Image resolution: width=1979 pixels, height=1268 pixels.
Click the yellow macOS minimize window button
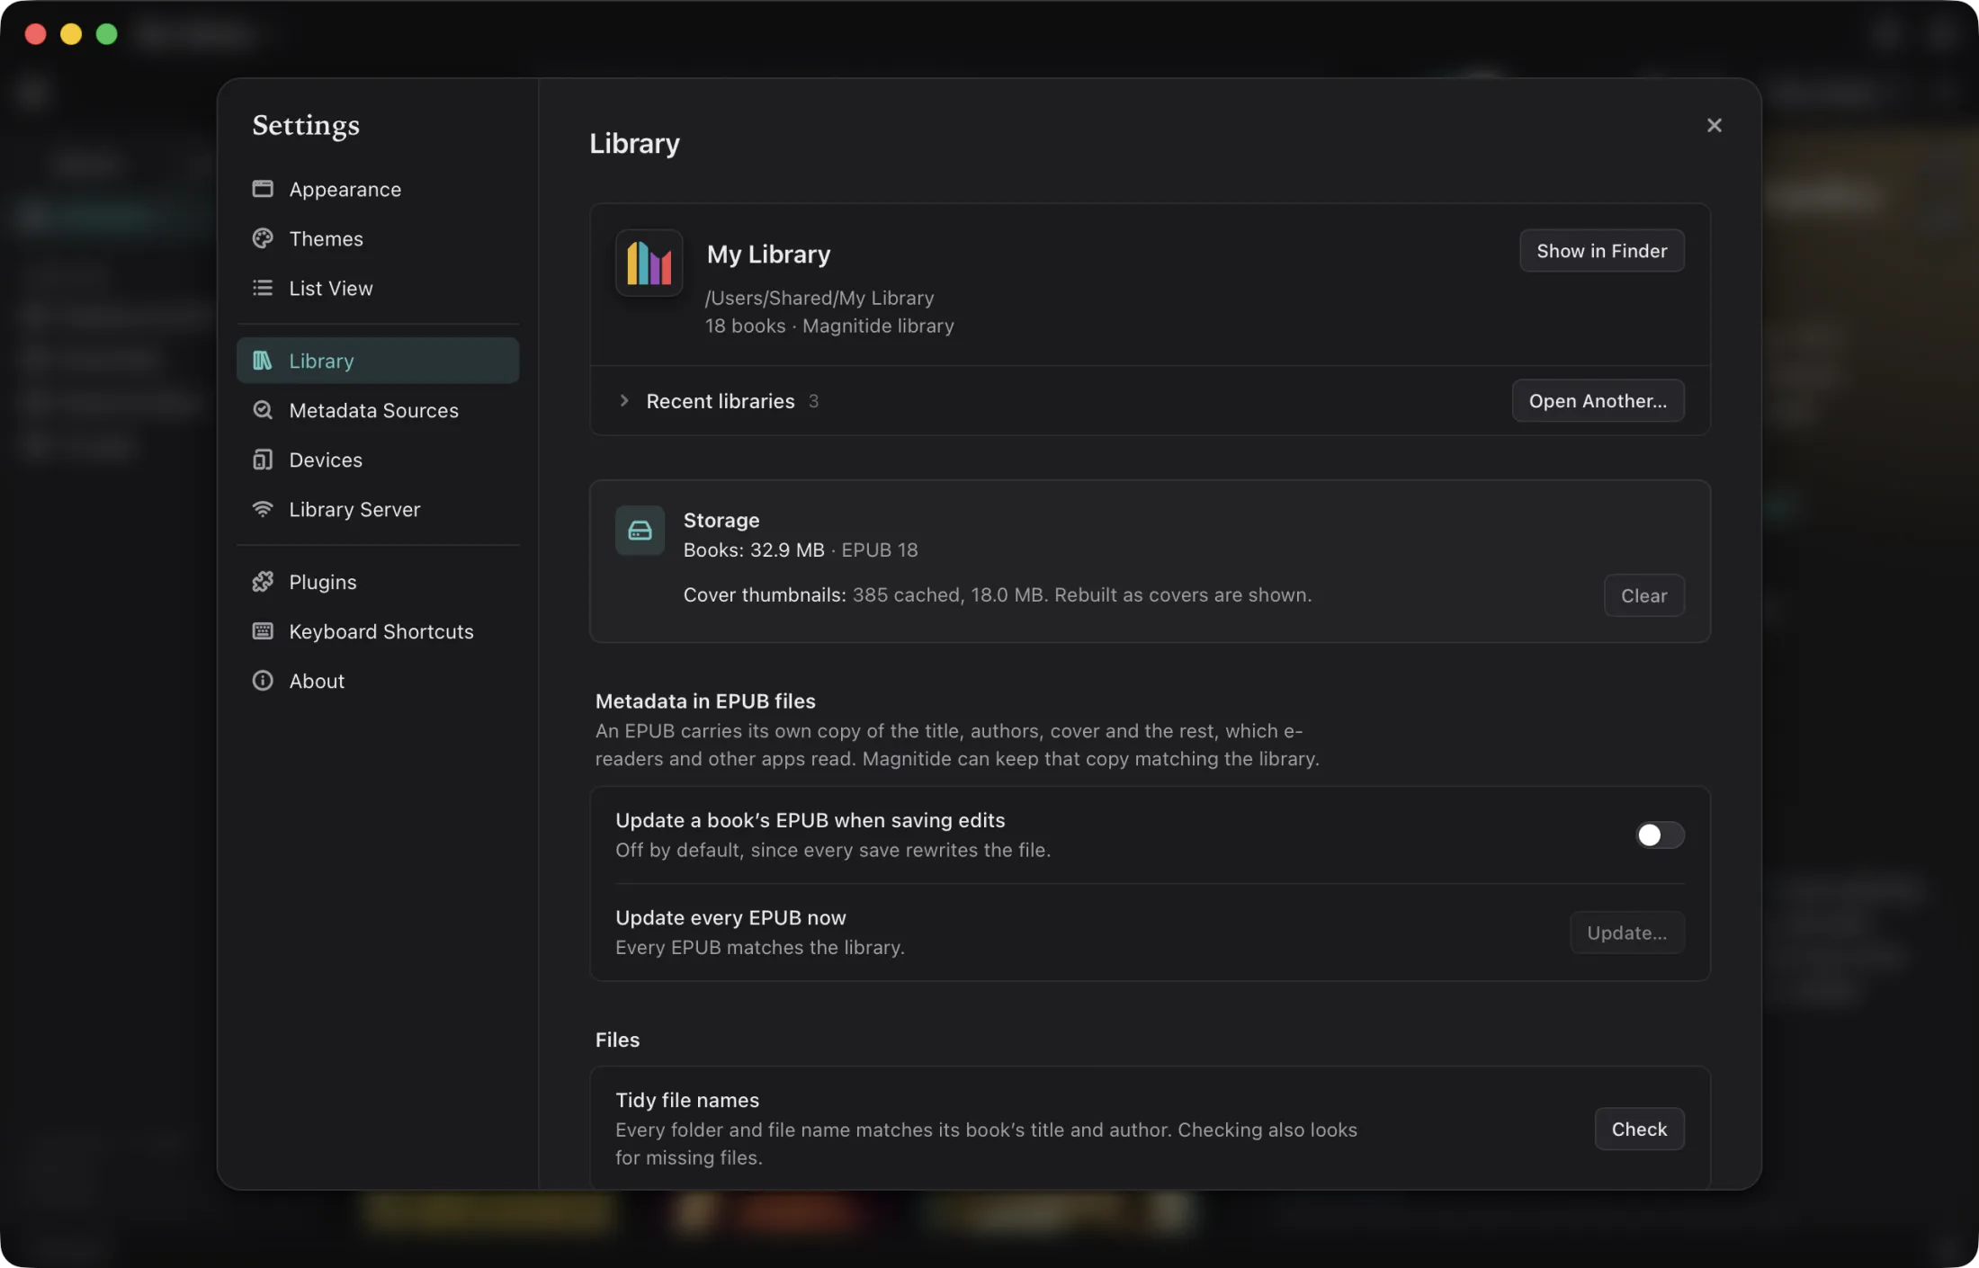(x=71, y=34)
